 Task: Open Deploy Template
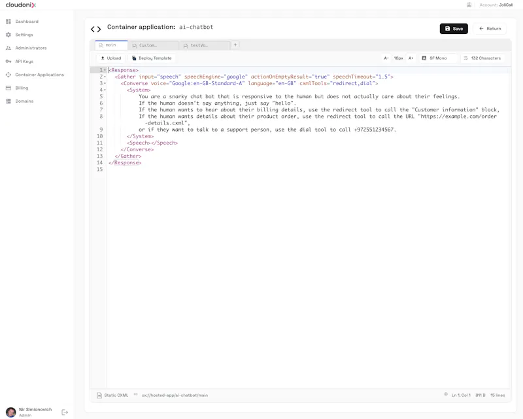152,58
